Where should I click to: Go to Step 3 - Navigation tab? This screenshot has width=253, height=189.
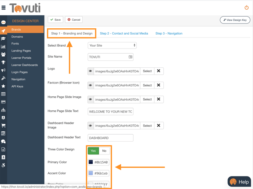coord(169,33)
